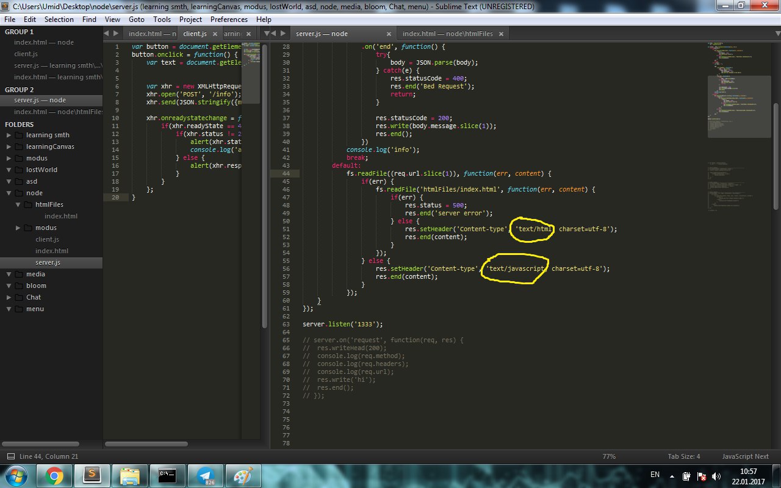Open the Goto menu
Image resolution: width=781 pixels, height=488 pixels.
(137, 19)
